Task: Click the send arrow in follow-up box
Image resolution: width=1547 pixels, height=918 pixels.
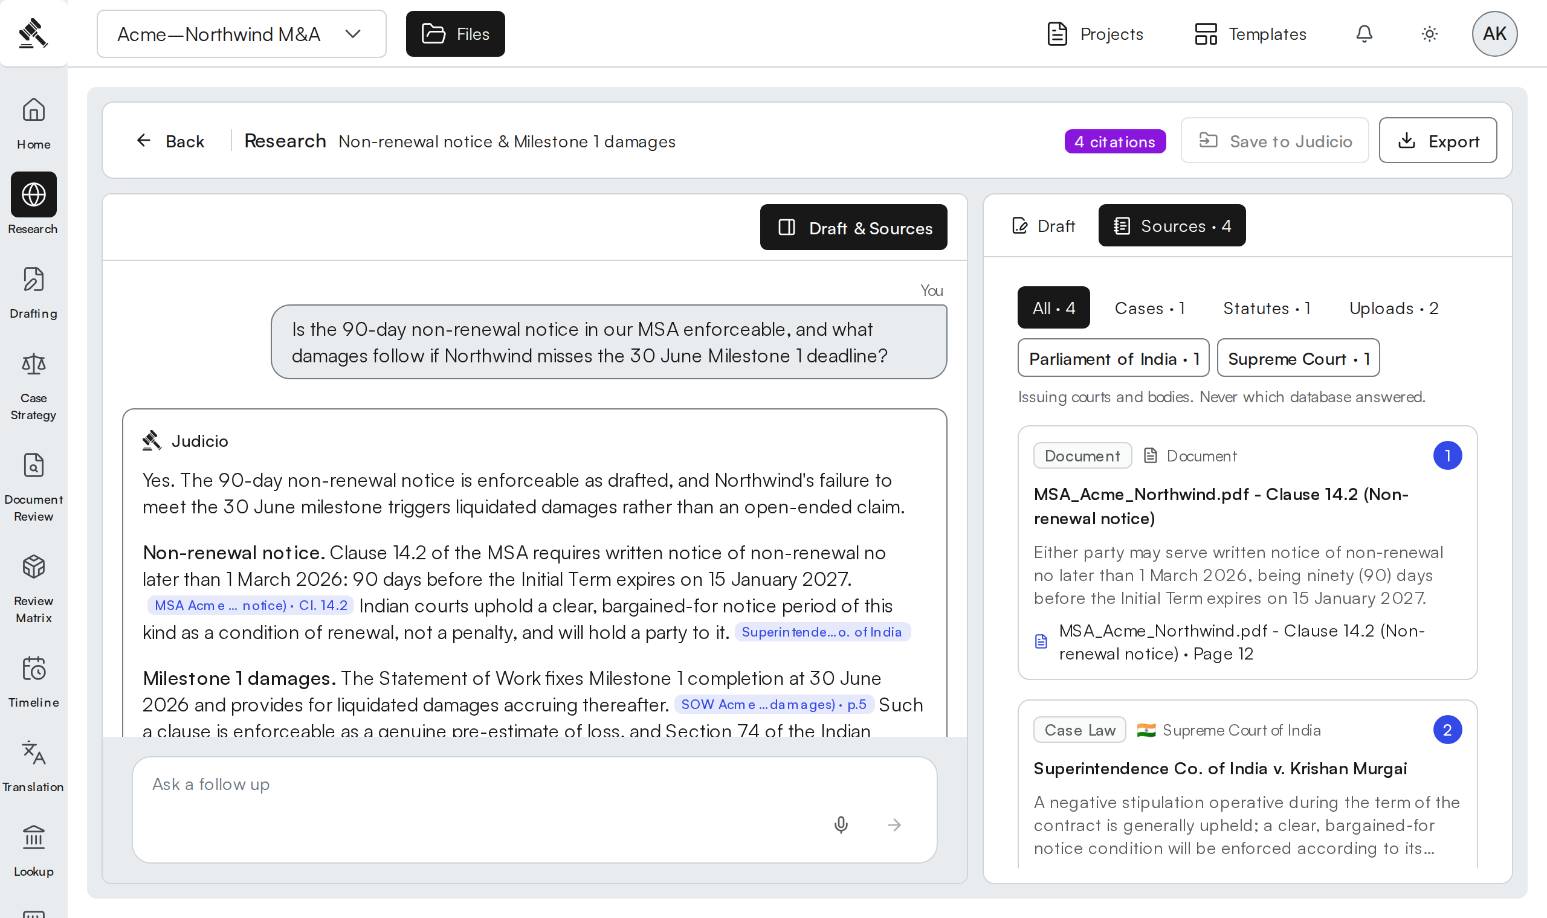Action: click(894, 824)
